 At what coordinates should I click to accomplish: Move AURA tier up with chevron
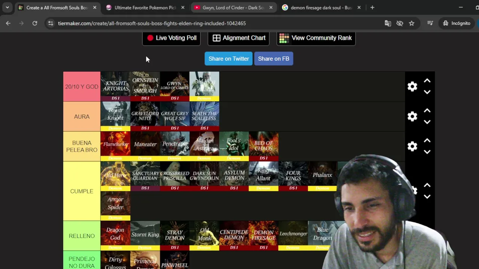coord(427,111)
